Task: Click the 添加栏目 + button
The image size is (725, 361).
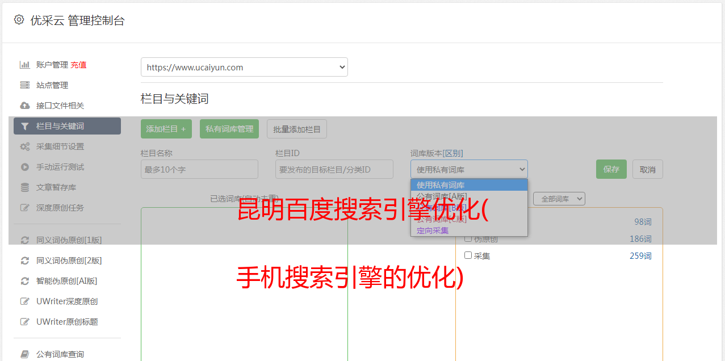Action: tap(166, 129)
